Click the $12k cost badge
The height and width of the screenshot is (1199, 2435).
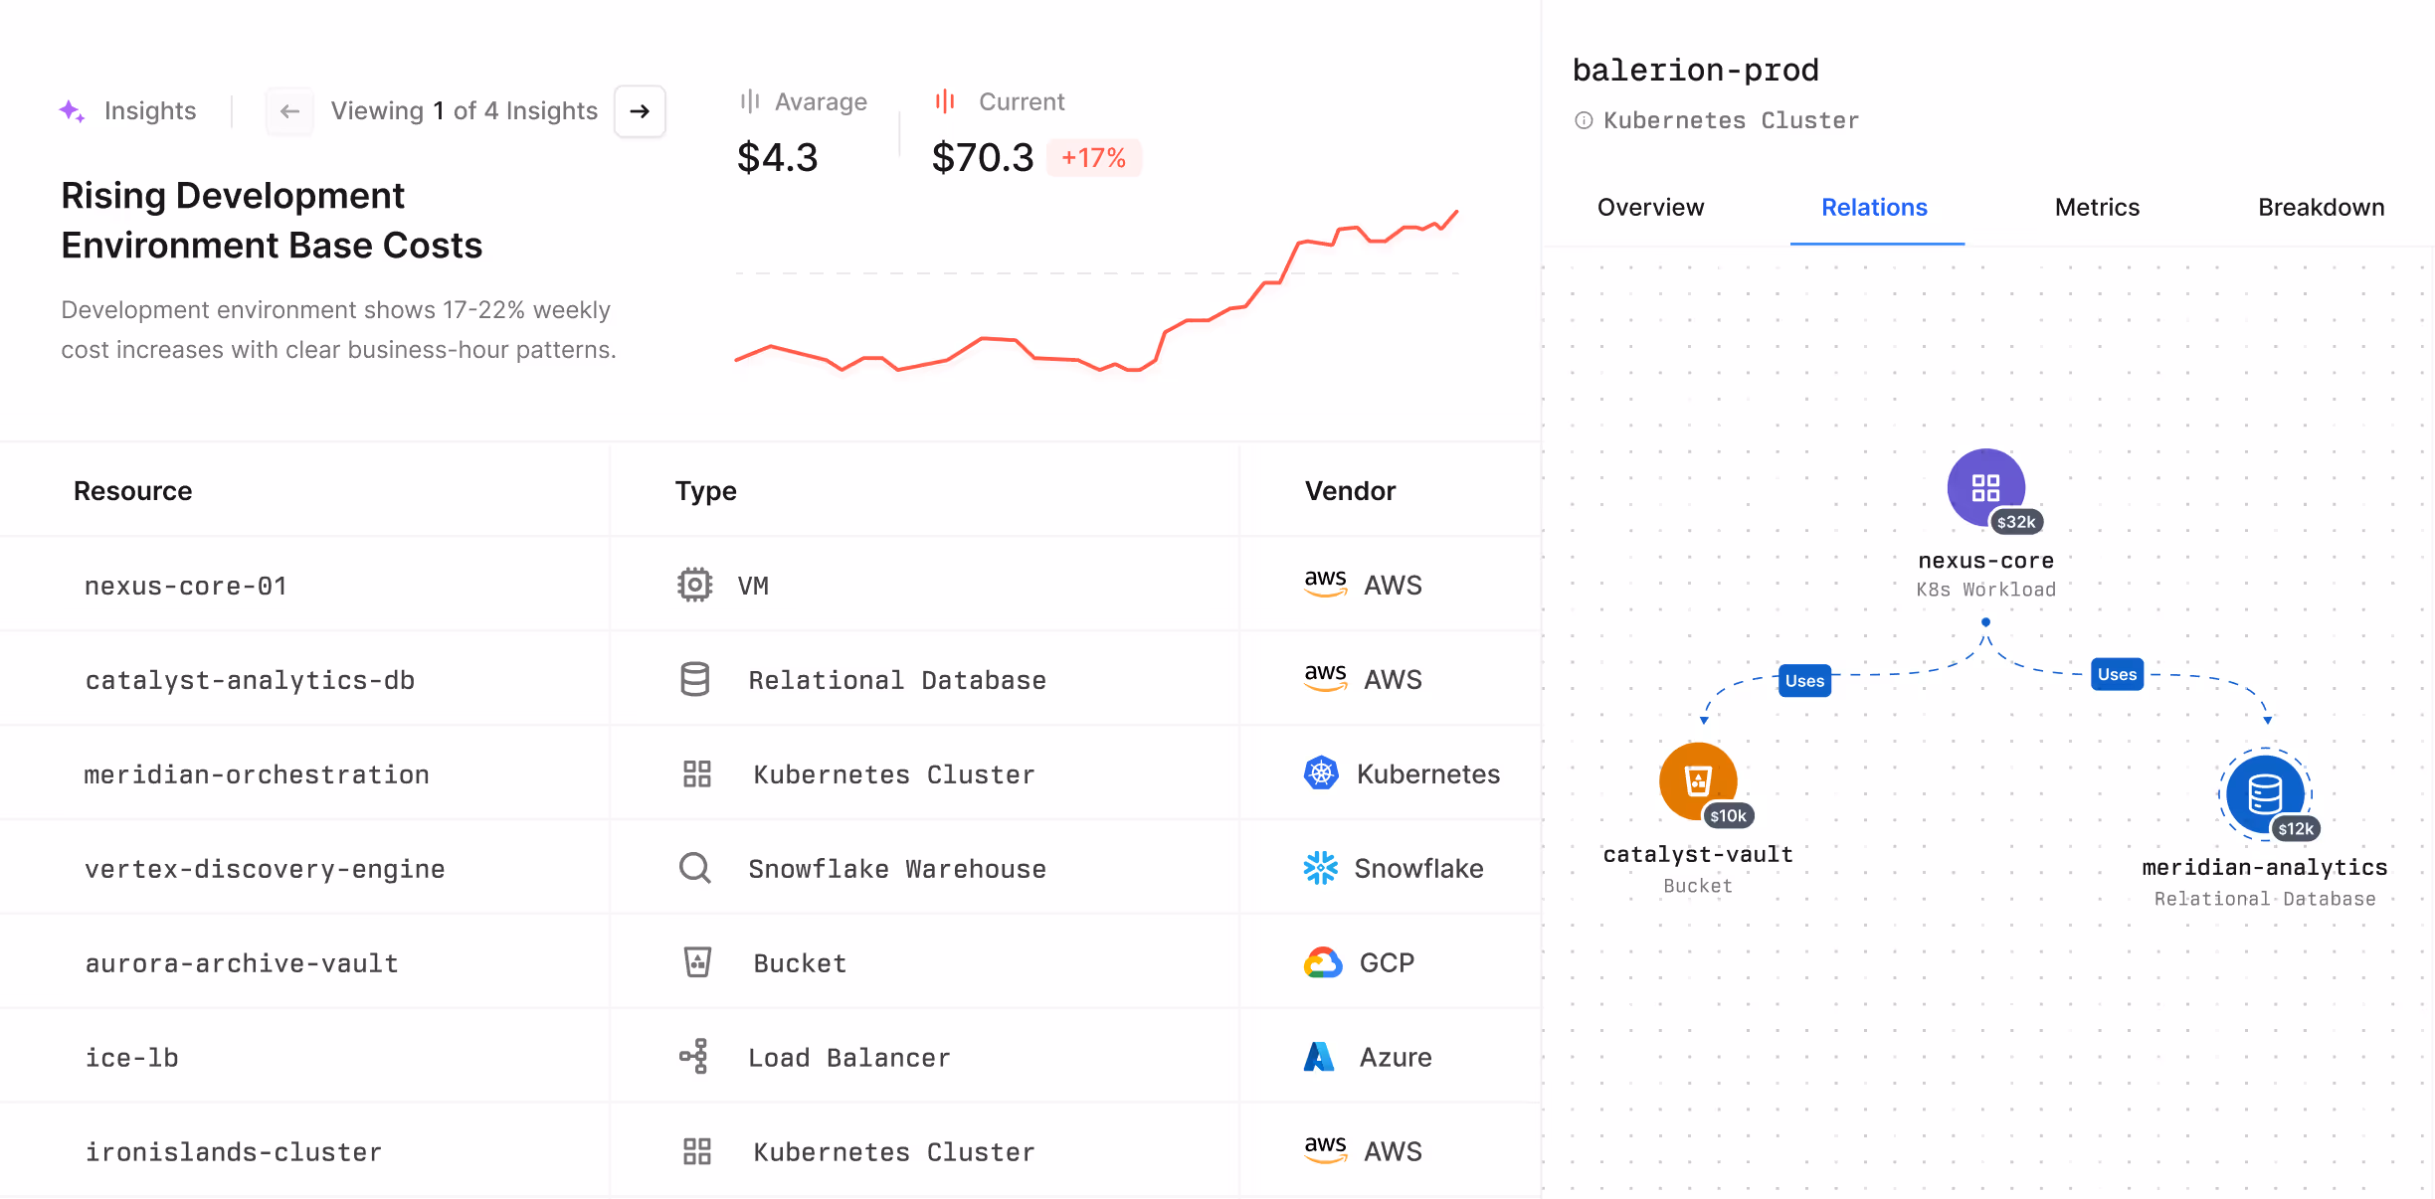pos(2296,829)
